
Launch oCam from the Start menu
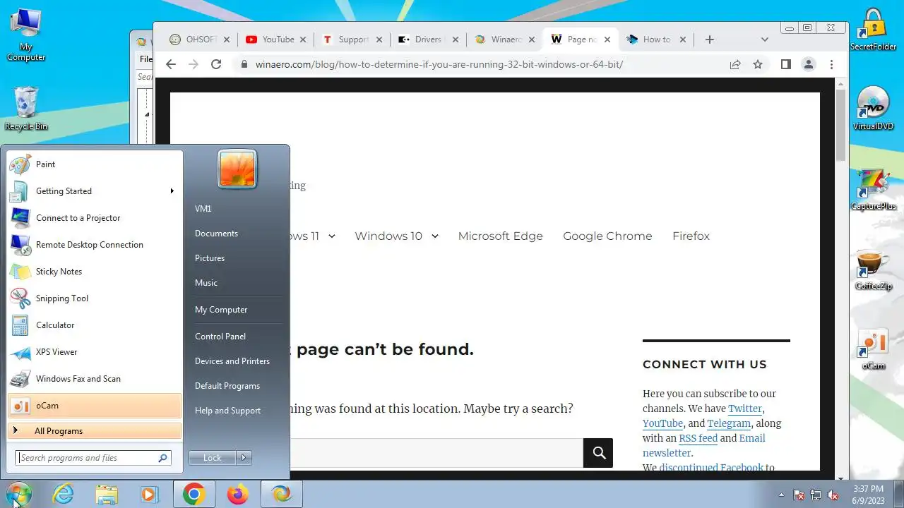pyautogui.click(x=94, y=406)
